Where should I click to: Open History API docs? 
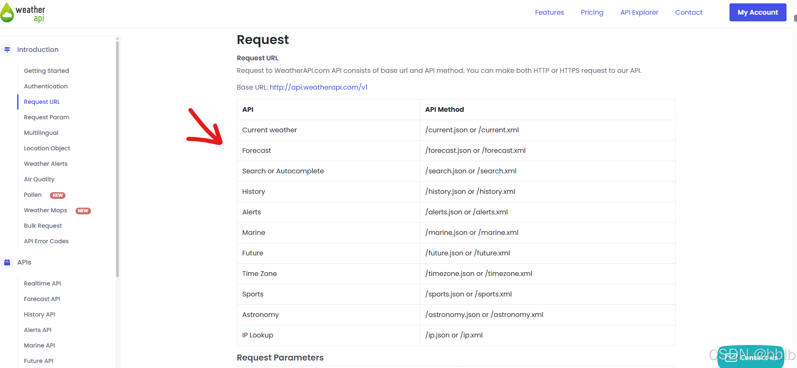(39, 314)
